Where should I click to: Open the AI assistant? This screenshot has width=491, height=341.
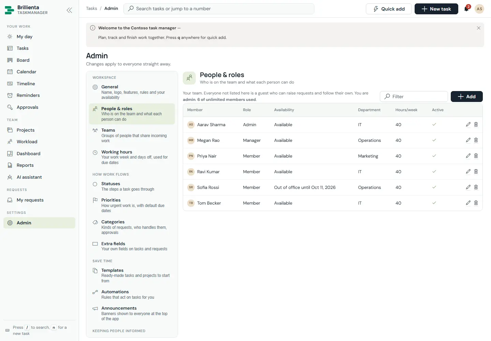(x=39, y=177)
